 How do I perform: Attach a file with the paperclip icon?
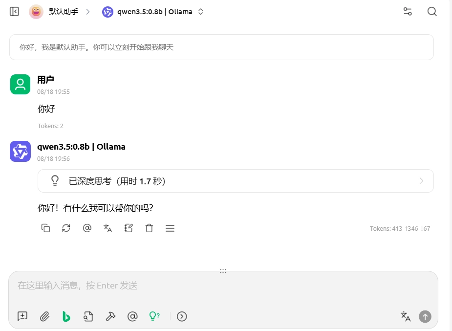coord(44,316)
